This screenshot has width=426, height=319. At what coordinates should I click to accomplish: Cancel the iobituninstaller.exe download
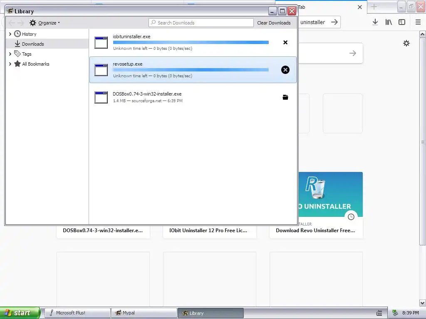click(x=285, y=42)
